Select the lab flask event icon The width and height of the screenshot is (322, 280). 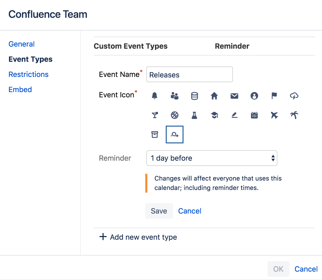[x=194, y=115]
